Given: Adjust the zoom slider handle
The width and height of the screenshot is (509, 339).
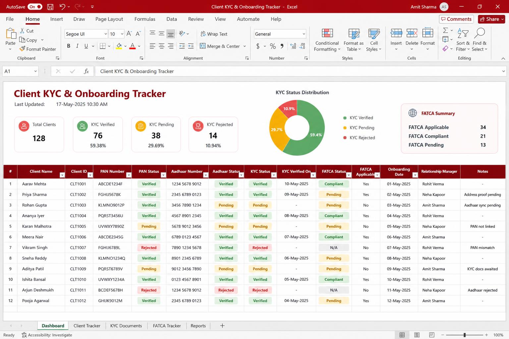Looking at the screenshot, I should coord(465,335).
